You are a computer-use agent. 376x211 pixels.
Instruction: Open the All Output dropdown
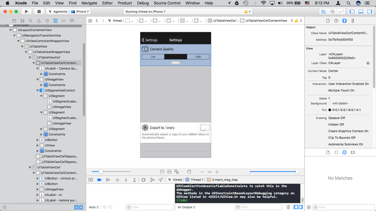(x=187, y=207)
